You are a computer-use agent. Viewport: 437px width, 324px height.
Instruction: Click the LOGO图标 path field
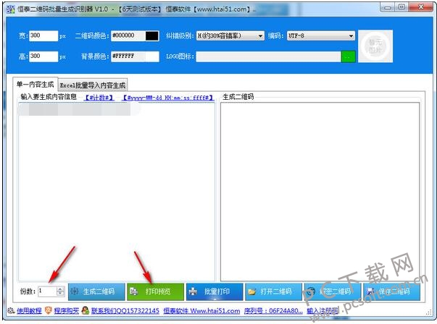pos(269,56)
